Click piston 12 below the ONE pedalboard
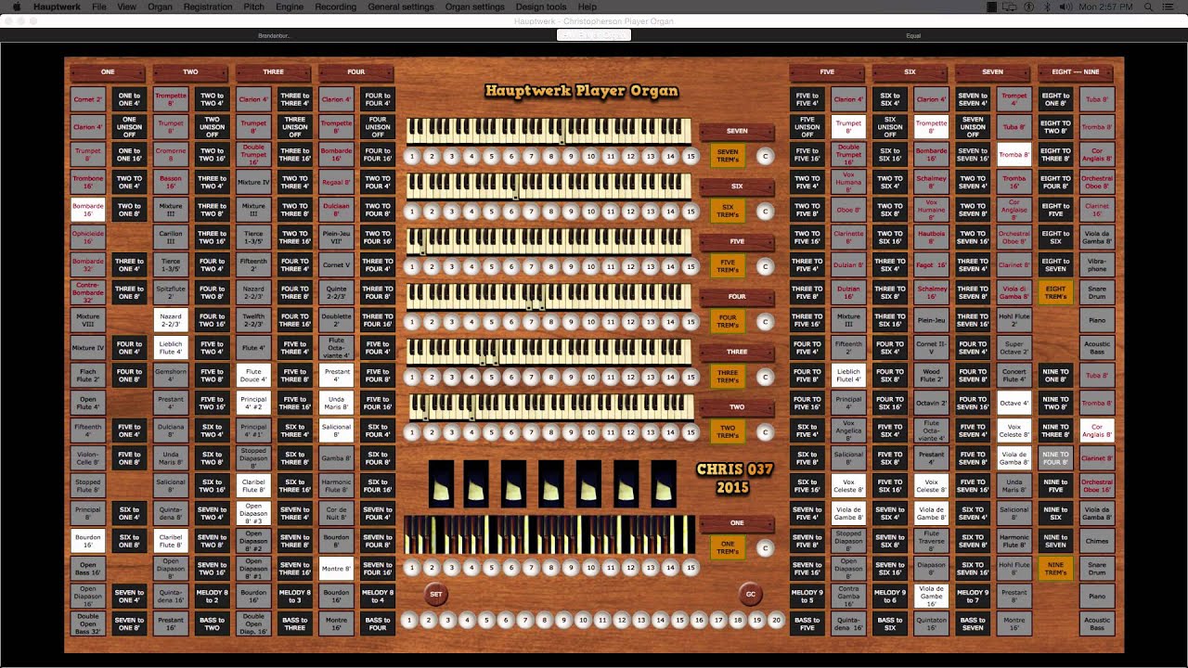The image size is (1188, 668). tap(630, 568)
